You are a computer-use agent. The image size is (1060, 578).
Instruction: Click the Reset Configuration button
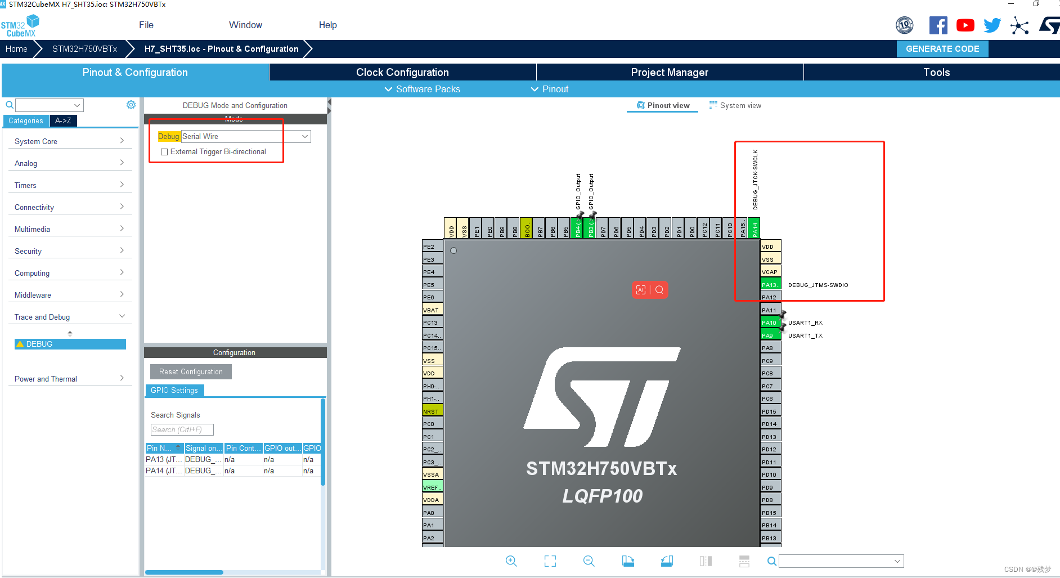tap(191, 371)
